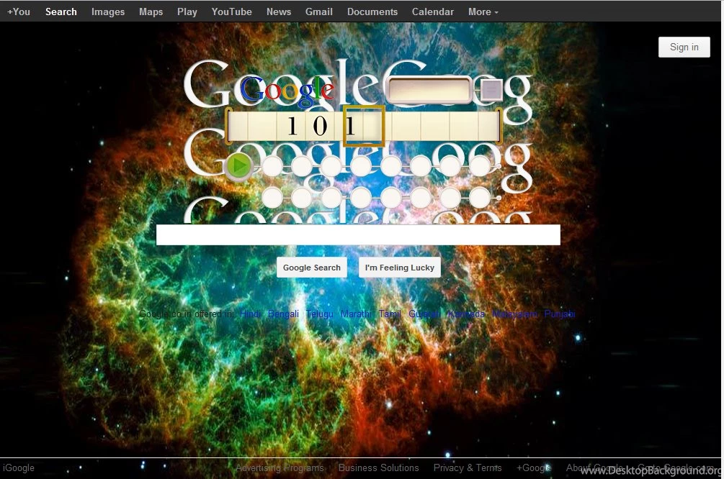Open Privacy & Terms in the footer
The width and height of the screenshot is (724, 479).
[x=468, y=467]
